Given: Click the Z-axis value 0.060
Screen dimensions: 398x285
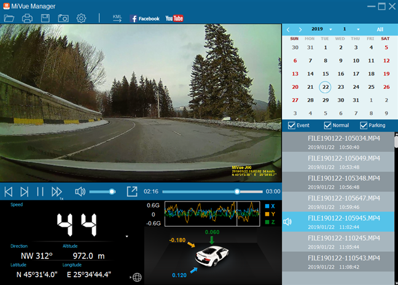Looking at the screenshot, I should (212, 232).
